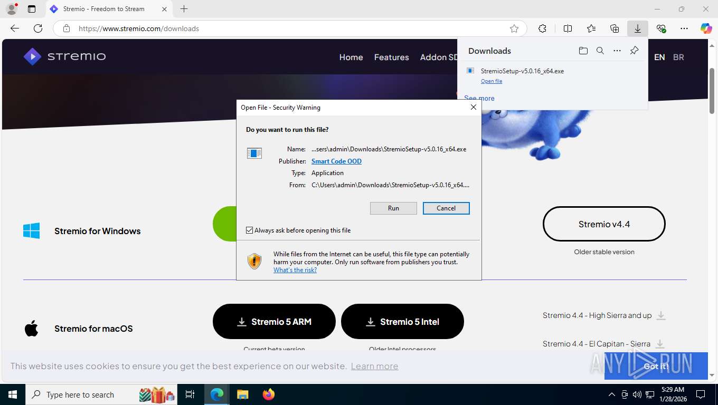Show hidden system tray icons
Image resolution: width=718 pixels, height=405 pixels.
[x=612, y=394]
